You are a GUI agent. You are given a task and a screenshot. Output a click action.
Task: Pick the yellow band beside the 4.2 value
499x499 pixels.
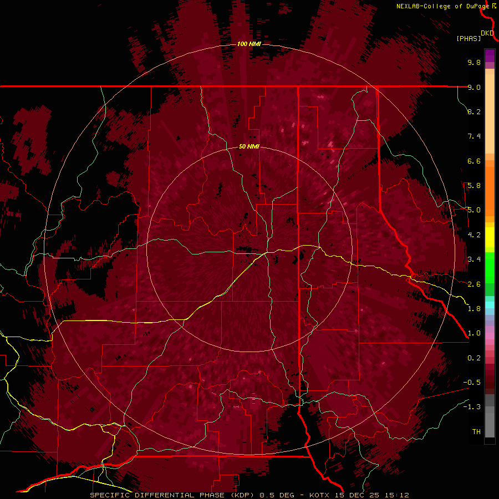tap(490, 237)
